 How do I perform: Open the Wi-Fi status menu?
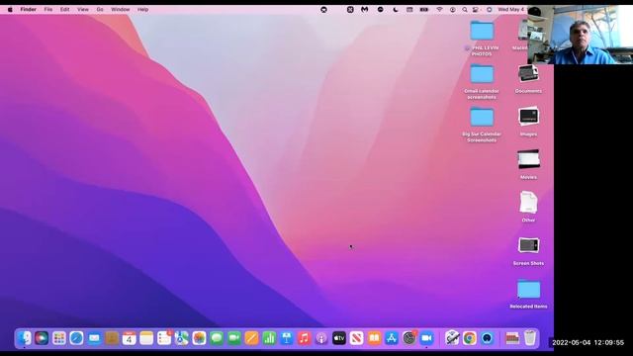pos(439,9)
